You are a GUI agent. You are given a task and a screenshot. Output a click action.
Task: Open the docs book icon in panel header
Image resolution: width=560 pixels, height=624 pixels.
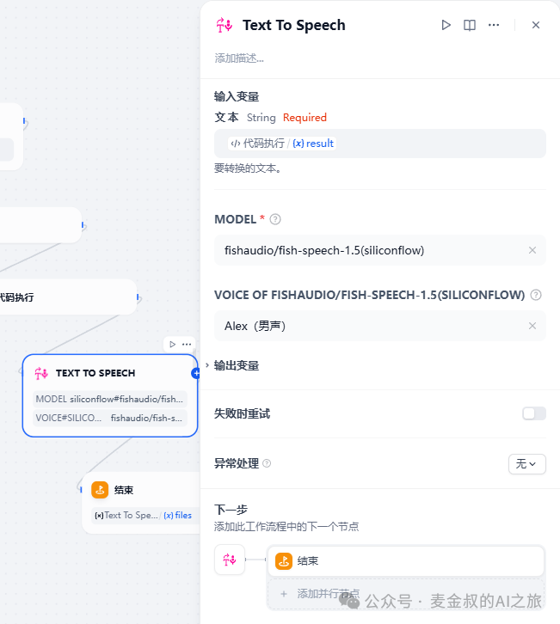coord(470,25)
